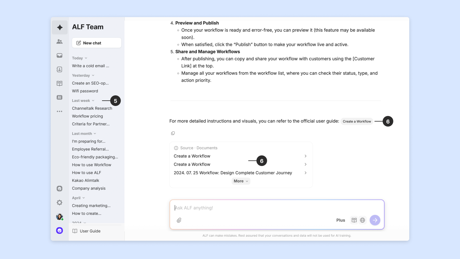Image resolution: width=460 pixels, height=259 pixels.
Task: Open the contacts icon in sidebar
Action: [60, 69]
